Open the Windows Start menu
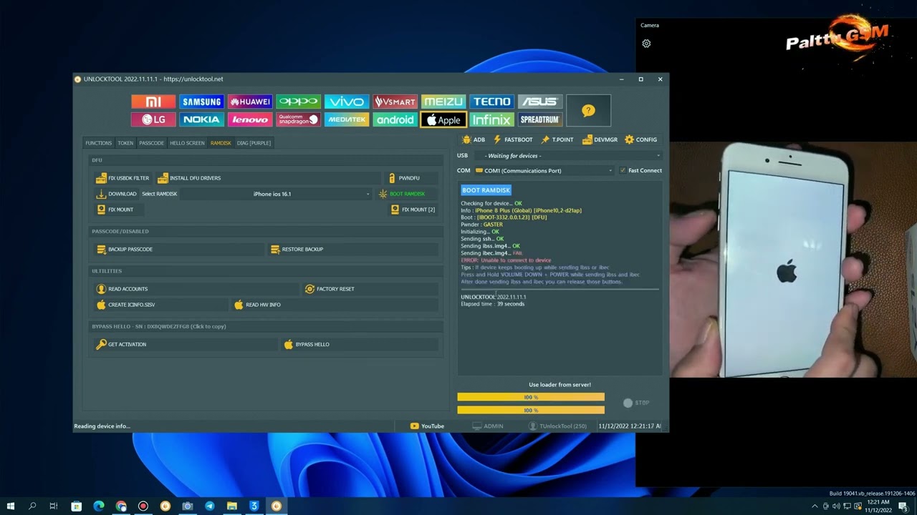 pyautogui.click(x=11, y=506)
